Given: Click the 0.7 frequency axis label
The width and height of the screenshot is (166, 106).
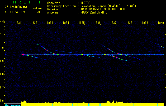Looking at the screenshot, I should pyautogui.click(x=2, y=87).
